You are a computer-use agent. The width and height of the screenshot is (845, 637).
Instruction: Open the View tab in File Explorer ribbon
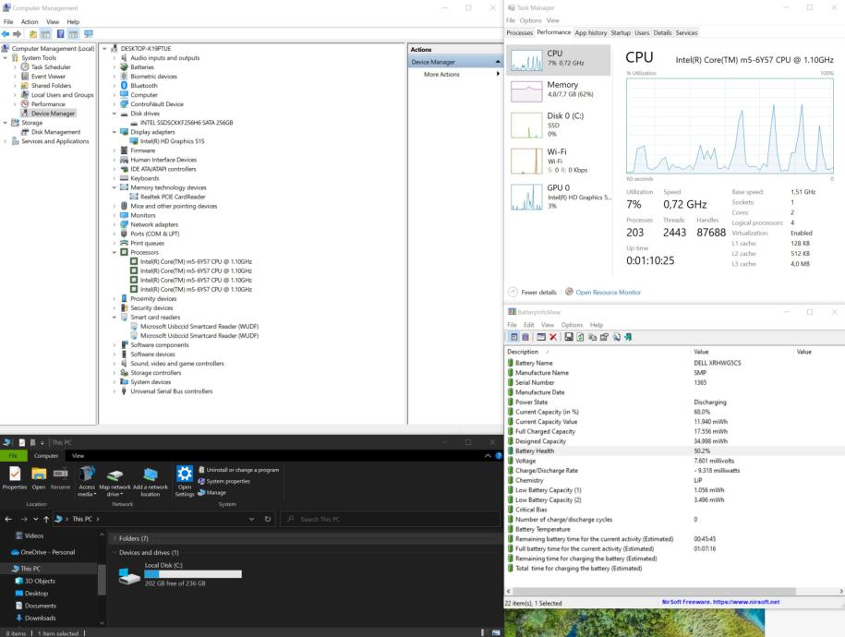(x=78, y=455)
